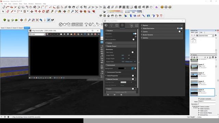Select Scene 3 thumbnail in Scenes panel

click(x=194, y=76)
